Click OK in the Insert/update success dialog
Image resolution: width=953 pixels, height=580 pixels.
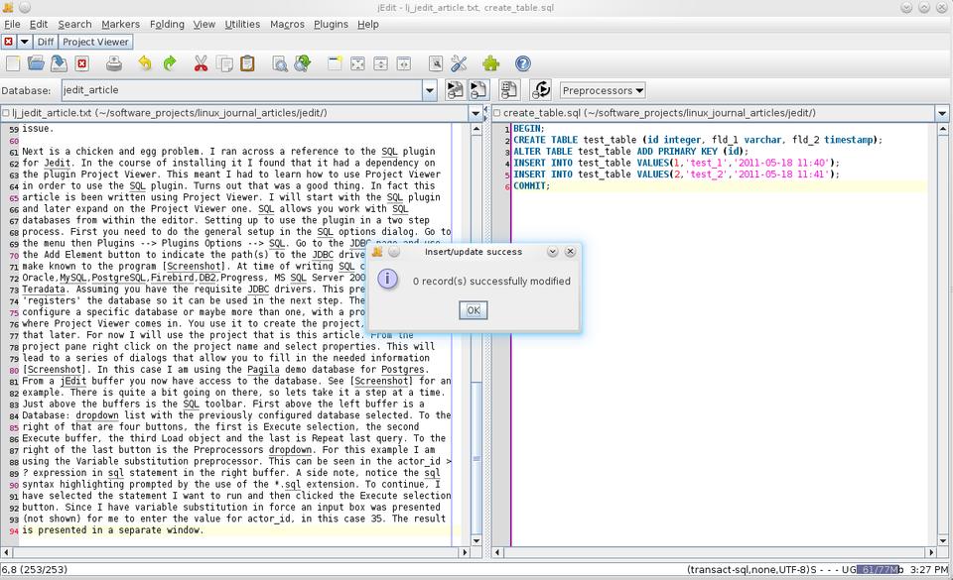[x=474, y=310]
